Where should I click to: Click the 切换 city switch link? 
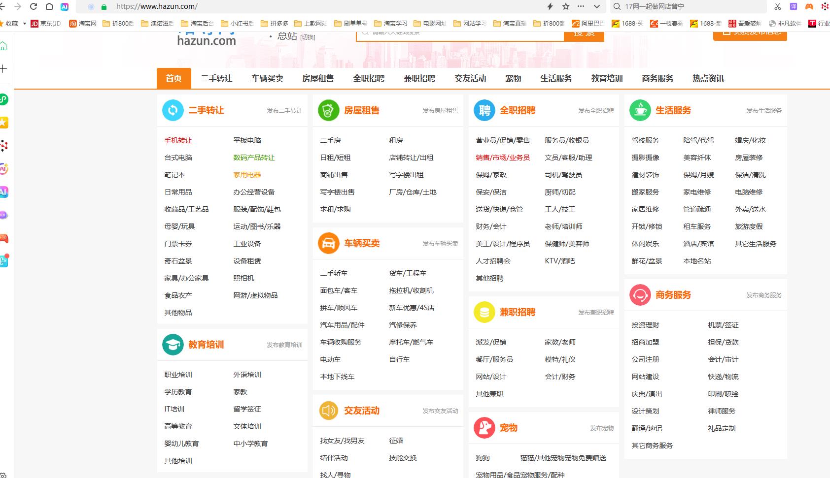[308, 37]
